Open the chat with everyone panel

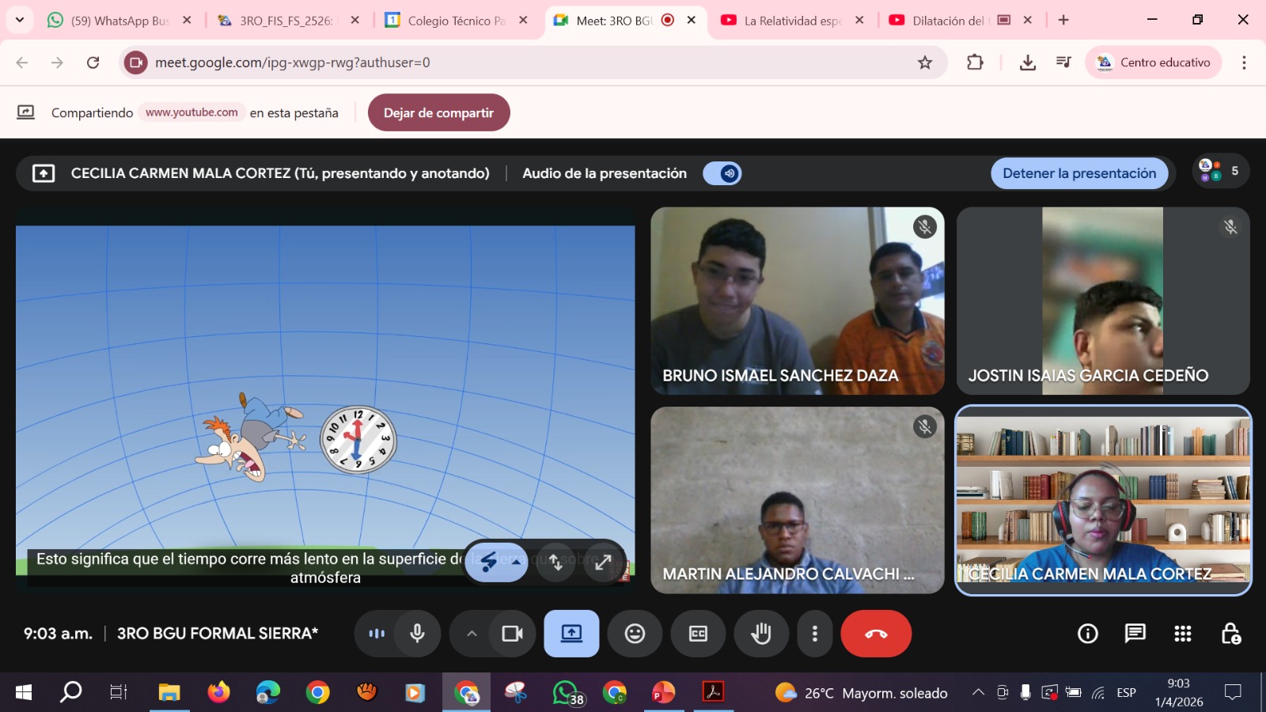click(x=1135, y=634)
